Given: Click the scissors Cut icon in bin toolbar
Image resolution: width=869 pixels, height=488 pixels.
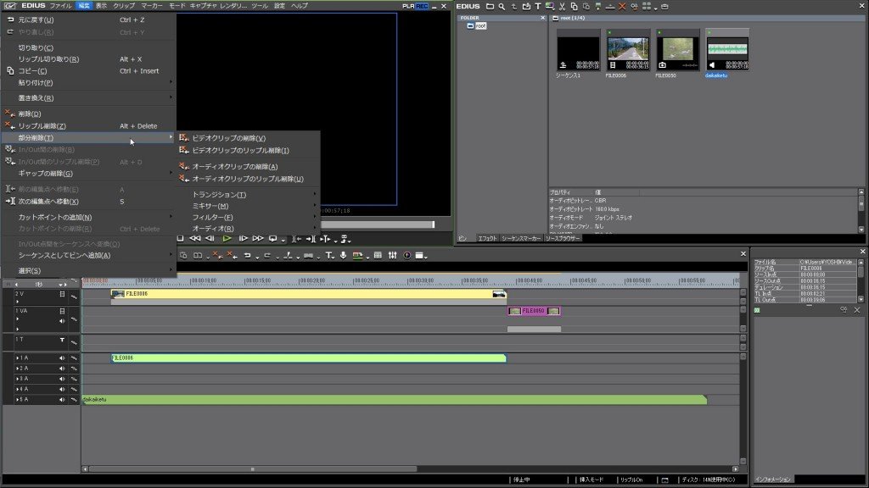Looking at the screenshot, I should click(562, 7).
